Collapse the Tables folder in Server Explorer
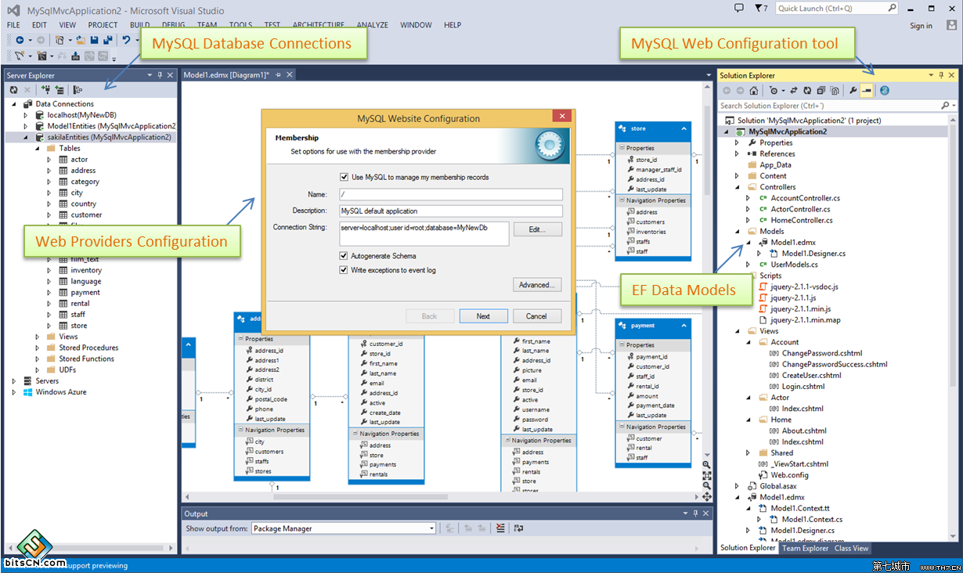Viewport: 963px width, 573px height. (x=37, y=148)
